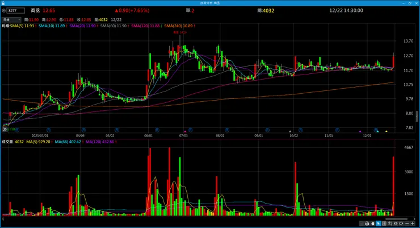Click the circled plus beside symbol 8277
420x228 pixels.
pos(4,10)
